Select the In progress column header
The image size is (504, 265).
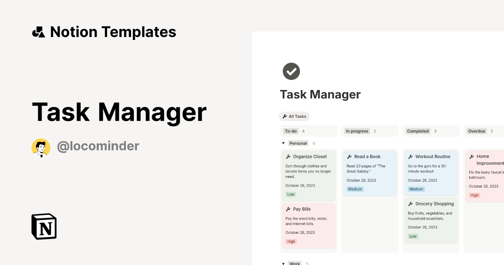click(357, 131)
